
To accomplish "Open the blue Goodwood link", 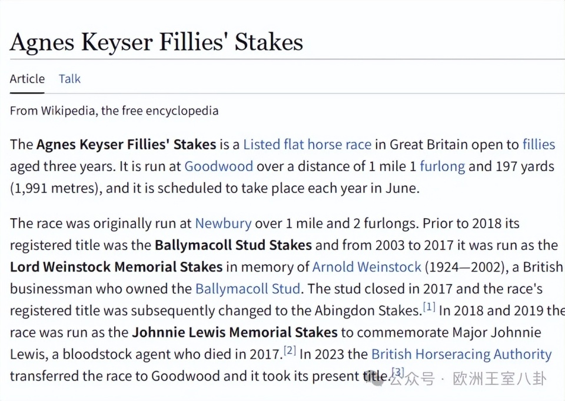I will click(x=218, y=166).
